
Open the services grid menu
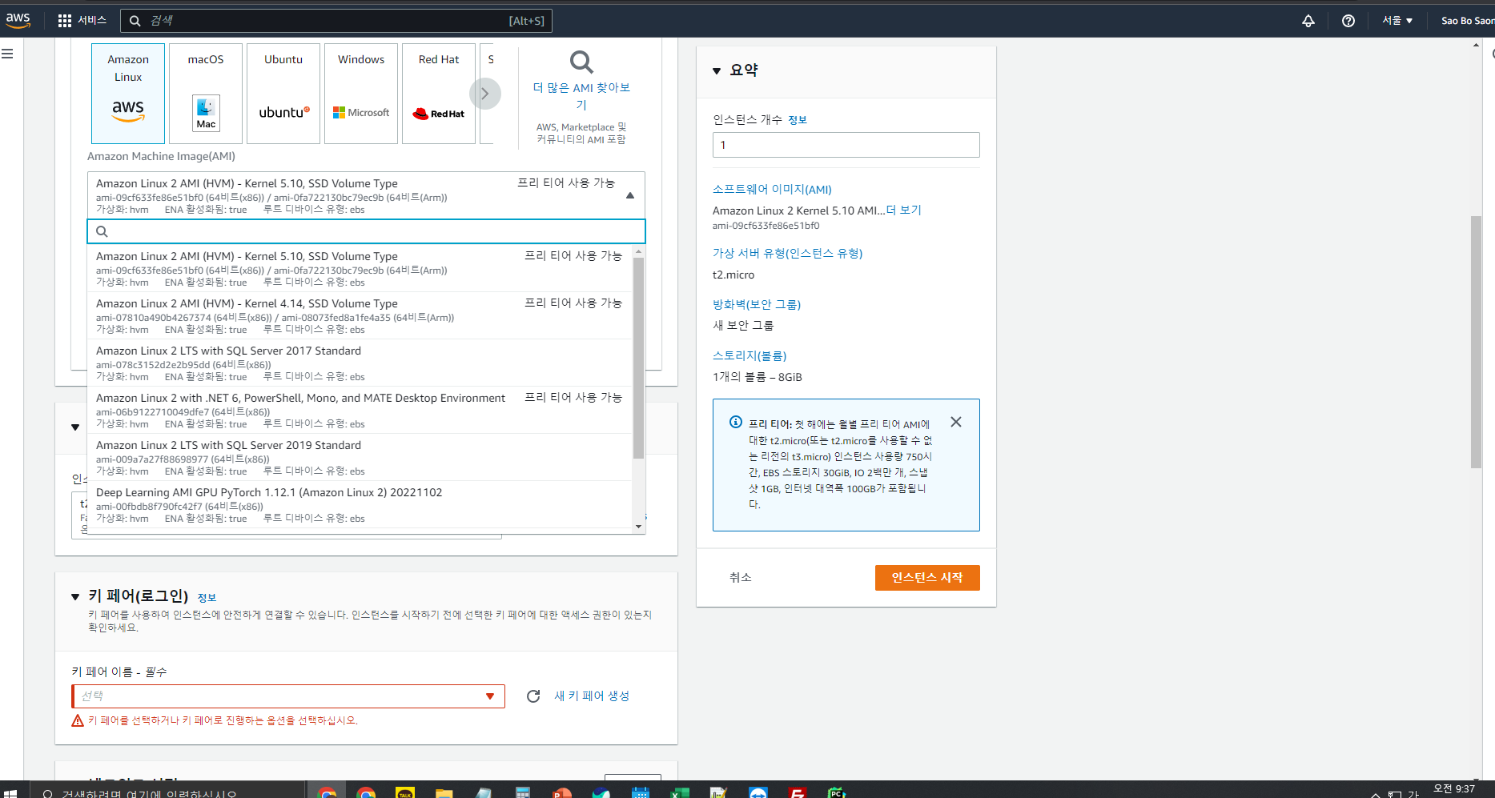65,21
